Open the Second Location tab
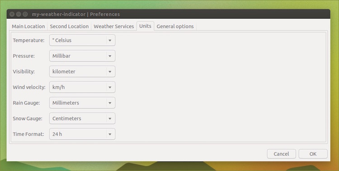 coord(69,26)
